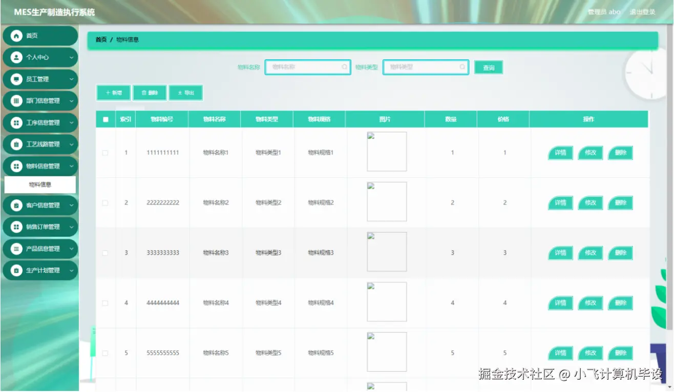Click the 查询 search button
This screenshot has width=674, height=392.
click(489, 67)
